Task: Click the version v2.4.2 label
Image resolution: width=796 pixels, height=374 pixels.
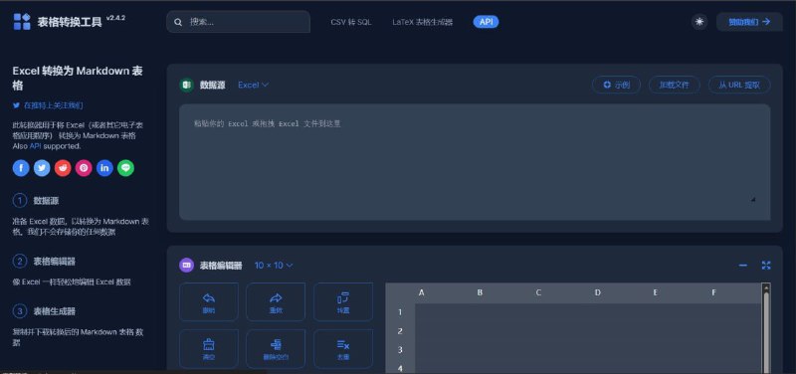Action: (x=115, y=17)
